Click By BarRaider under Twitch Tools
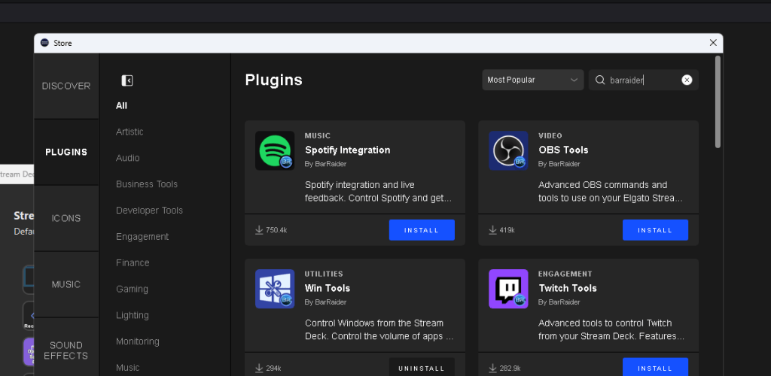The image size is (771, 376). [559, 302]
